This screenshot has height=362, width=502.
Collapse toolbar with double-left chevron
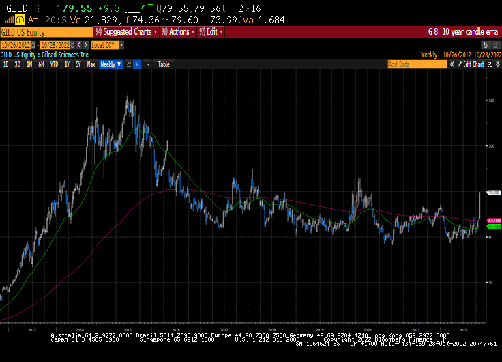tap(452, 64)
